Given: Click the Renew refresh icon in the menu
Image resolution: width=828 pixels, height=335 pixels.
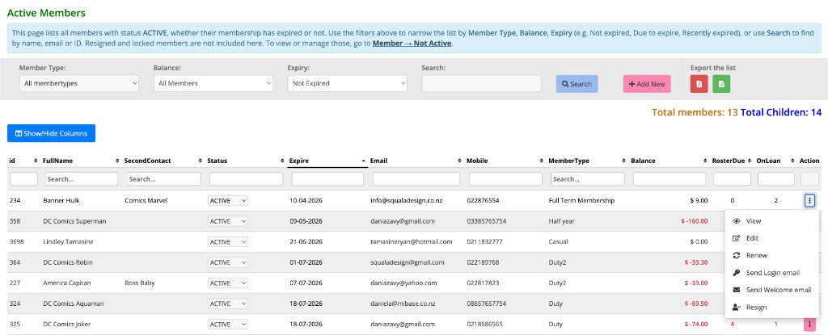Looking at the screenshot, I should pyautogui.click(x=737, y=255).
